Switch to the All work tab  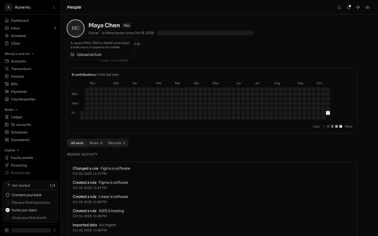(77, 143)
